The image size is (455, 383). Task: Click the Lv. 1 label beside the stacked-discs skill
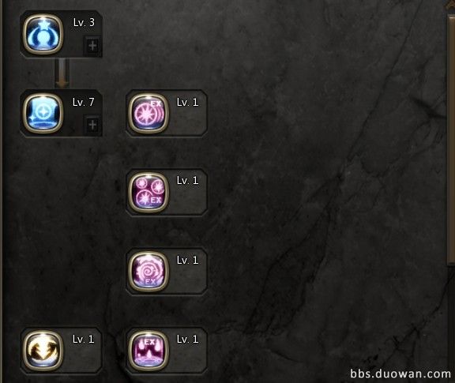[x=188, y=102]
